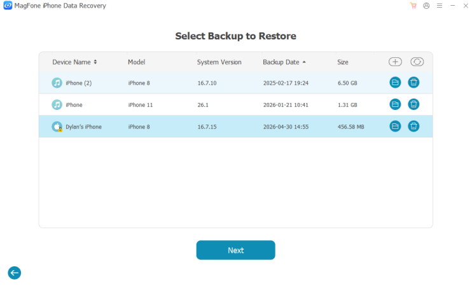Sort by Backup Date column
The height and width of the screenshot is (286, 472).
[284, 62]
